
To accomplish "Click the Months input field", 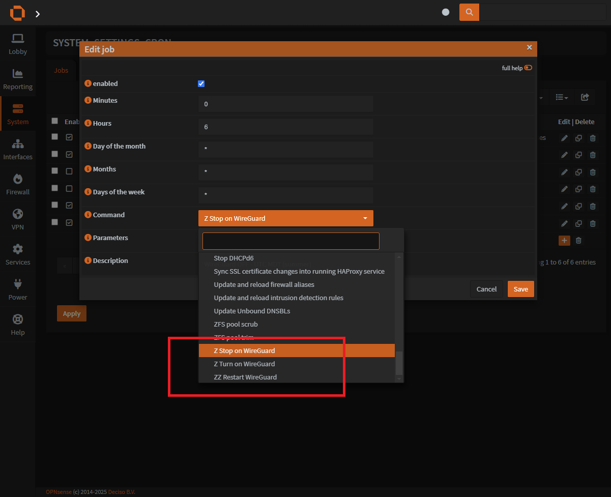I will (x=286, y=172).
